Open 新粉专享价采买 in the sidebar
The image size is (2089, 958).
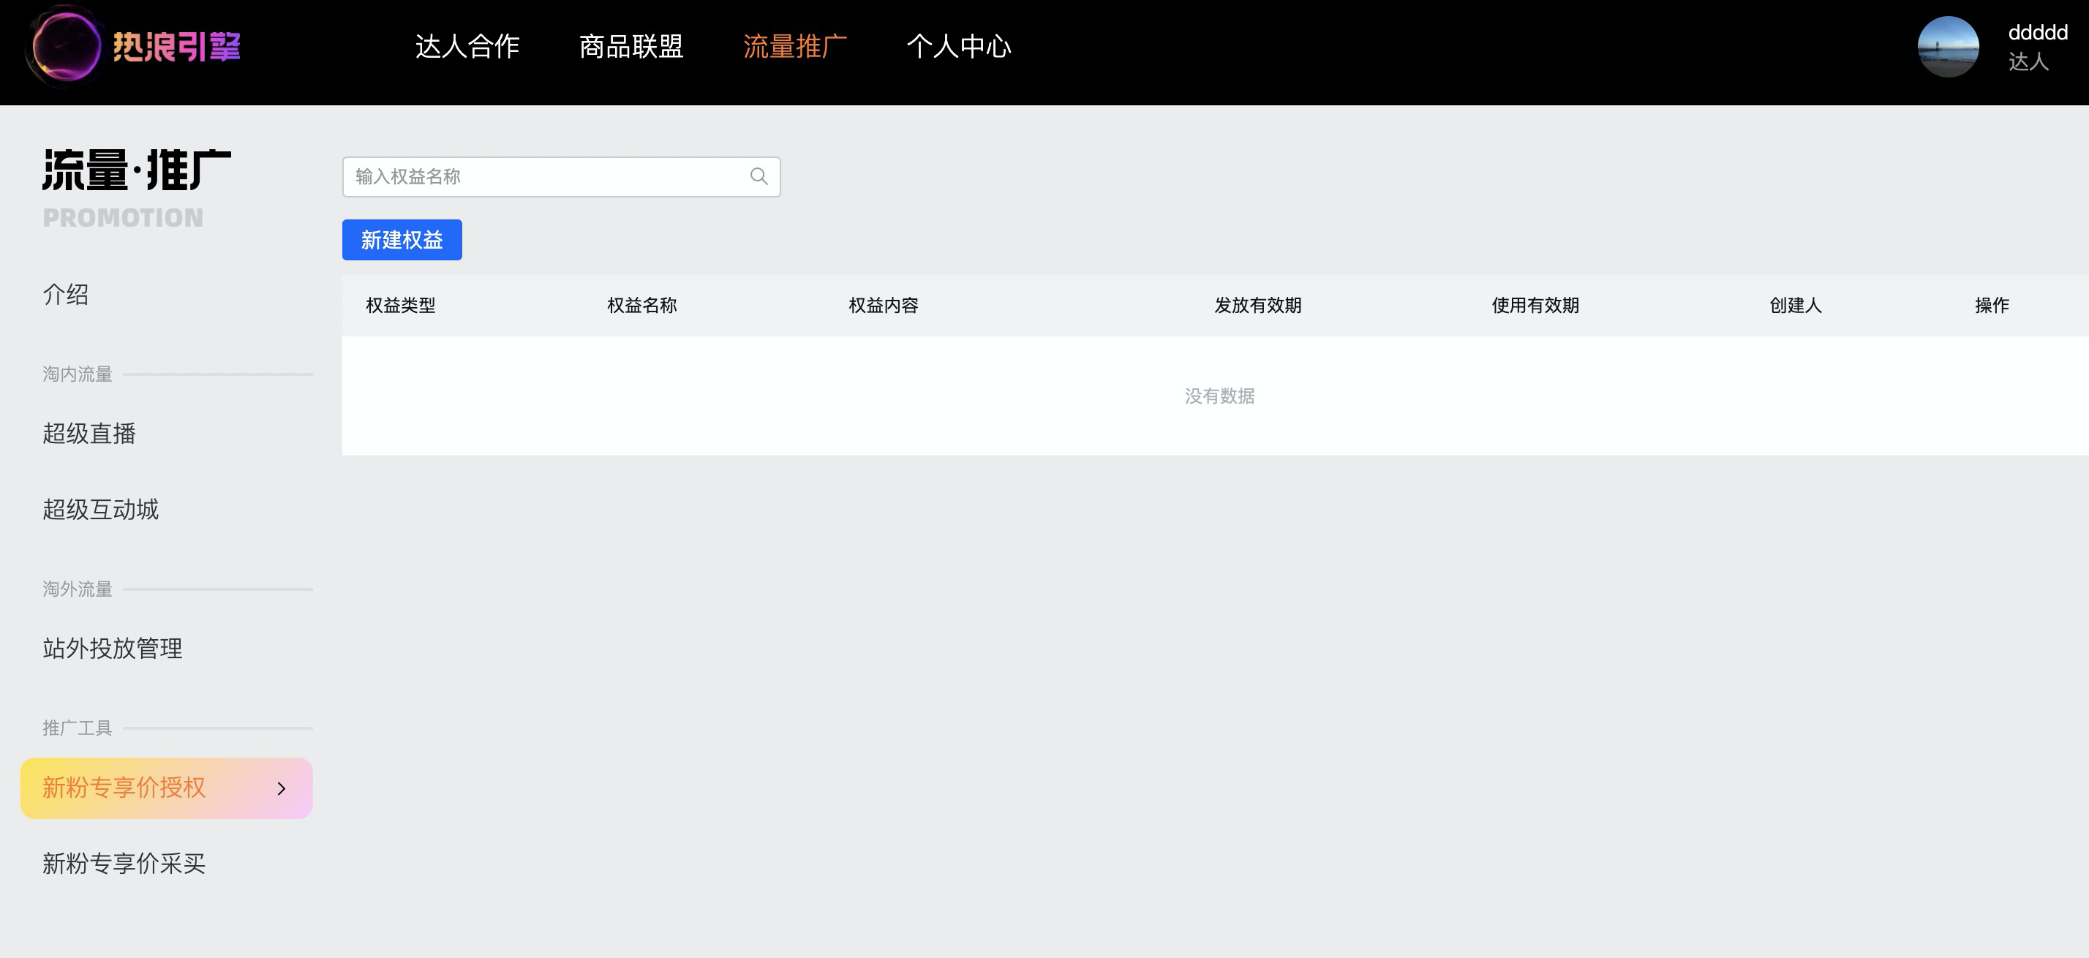(124, 864)
